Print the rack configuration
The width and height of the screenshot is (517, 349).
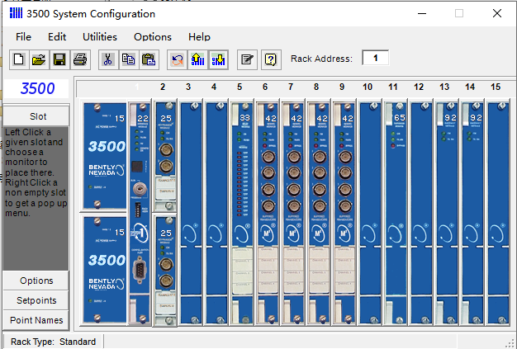pos(79,59)
